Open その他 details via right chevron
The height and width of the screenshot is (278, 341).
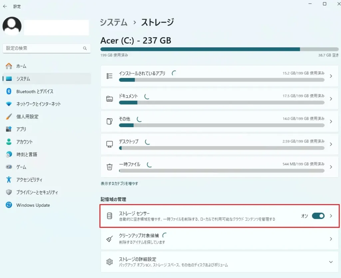[x=331, y=122]
